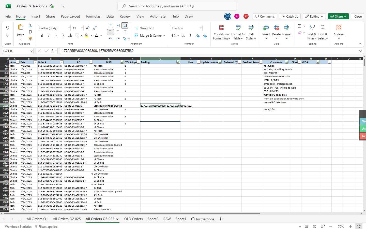Decrease font size with the smaller A icon
This screenshot has width=366, height=229.
point(95,28)
